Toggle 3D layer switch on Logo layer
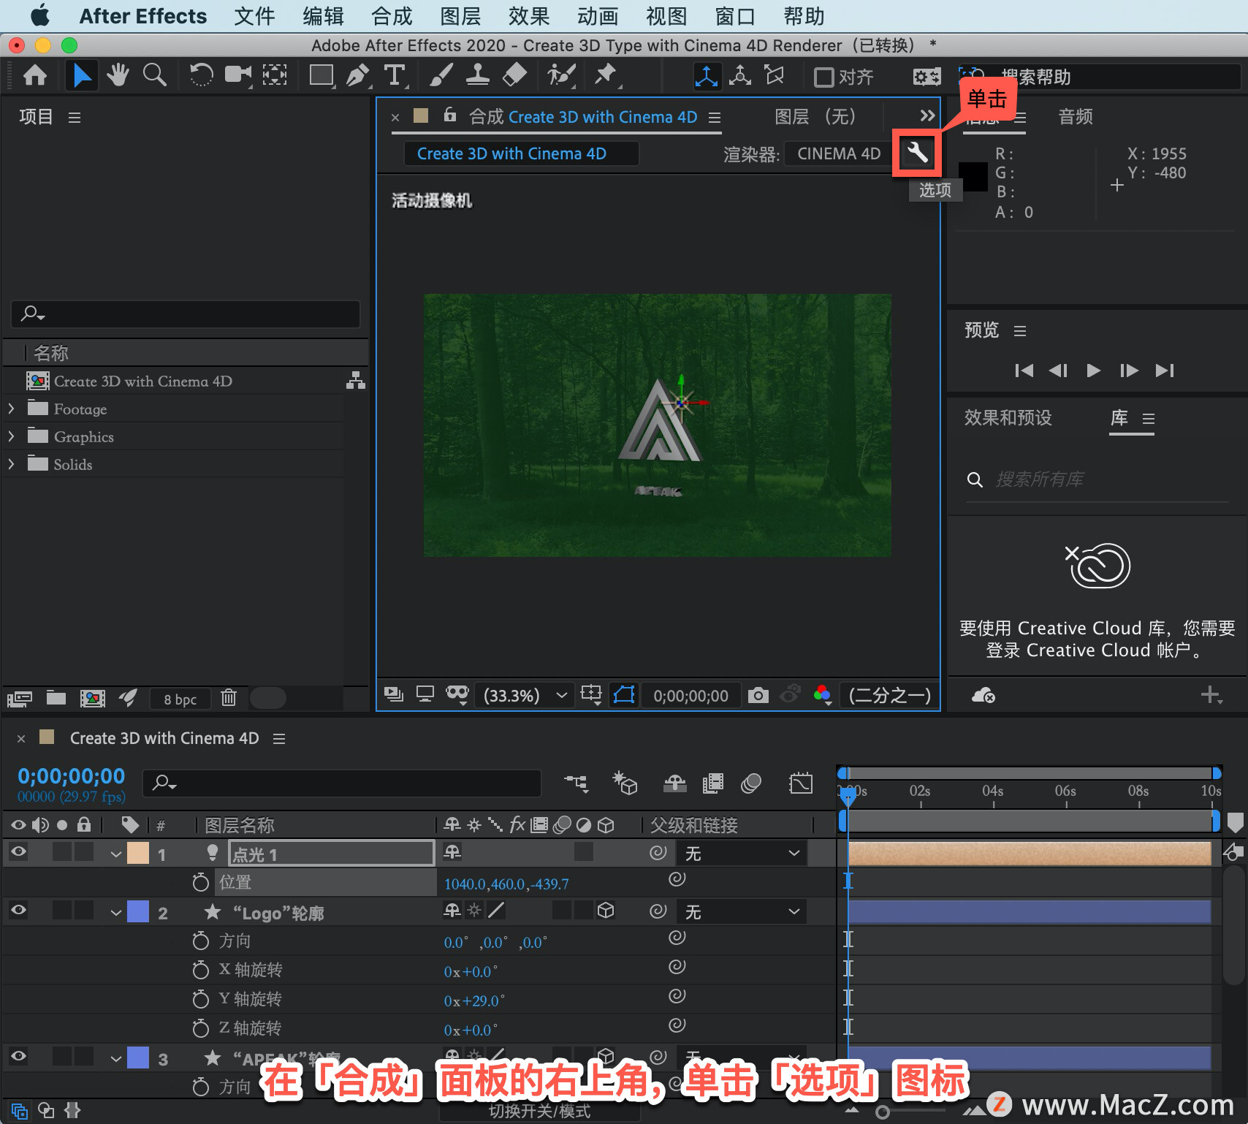This screenshot has width=1248, height=1124. pyautogui.click(x=606, y=911)
